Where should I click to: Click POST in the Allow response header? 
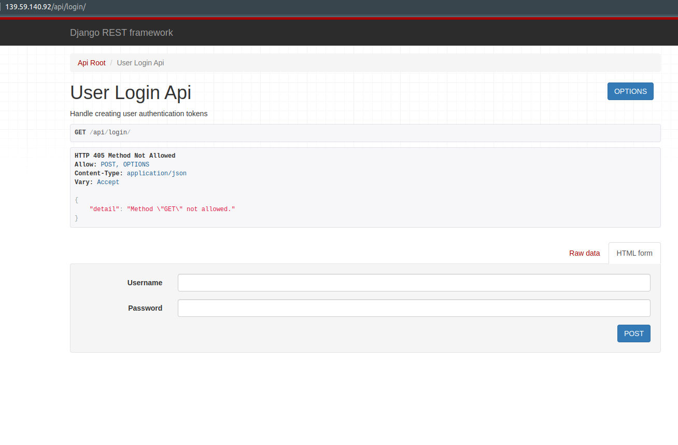[108, 164]
